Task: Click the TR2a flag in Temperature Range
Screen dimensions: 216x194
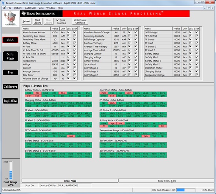Action: pyautogui.click(x=146, y=136)
